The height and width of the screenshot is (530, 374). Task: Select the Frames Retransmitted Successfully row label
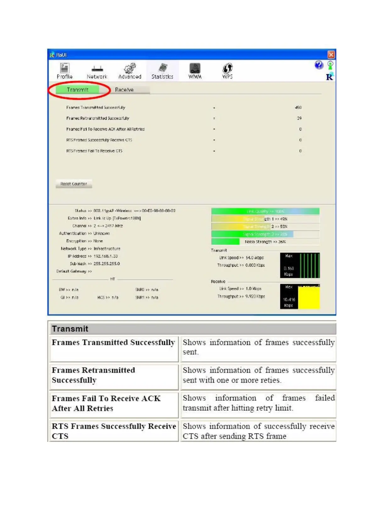[98, 118]
